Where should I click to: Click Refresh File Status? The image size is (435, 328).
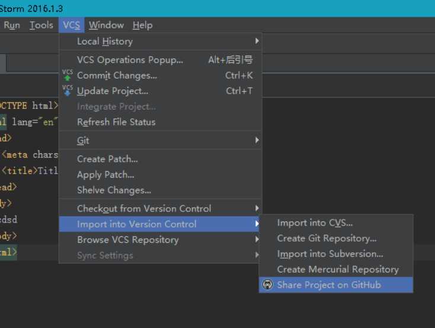pyautogui.click(x=161, y=122)
